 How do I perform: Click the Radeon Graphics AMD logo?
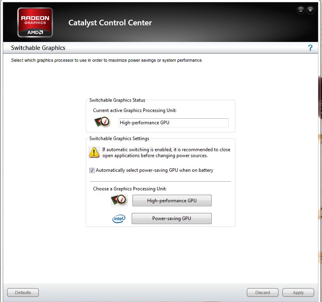[x=35, y=23]
